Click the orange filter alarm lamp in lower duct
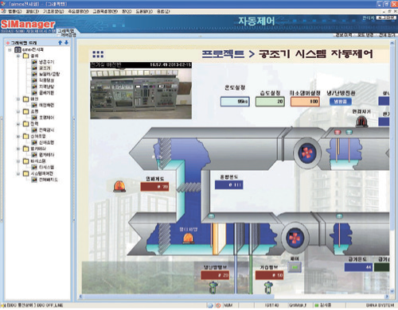The width and height of the screenshot is (398, 310). point(188,238)
